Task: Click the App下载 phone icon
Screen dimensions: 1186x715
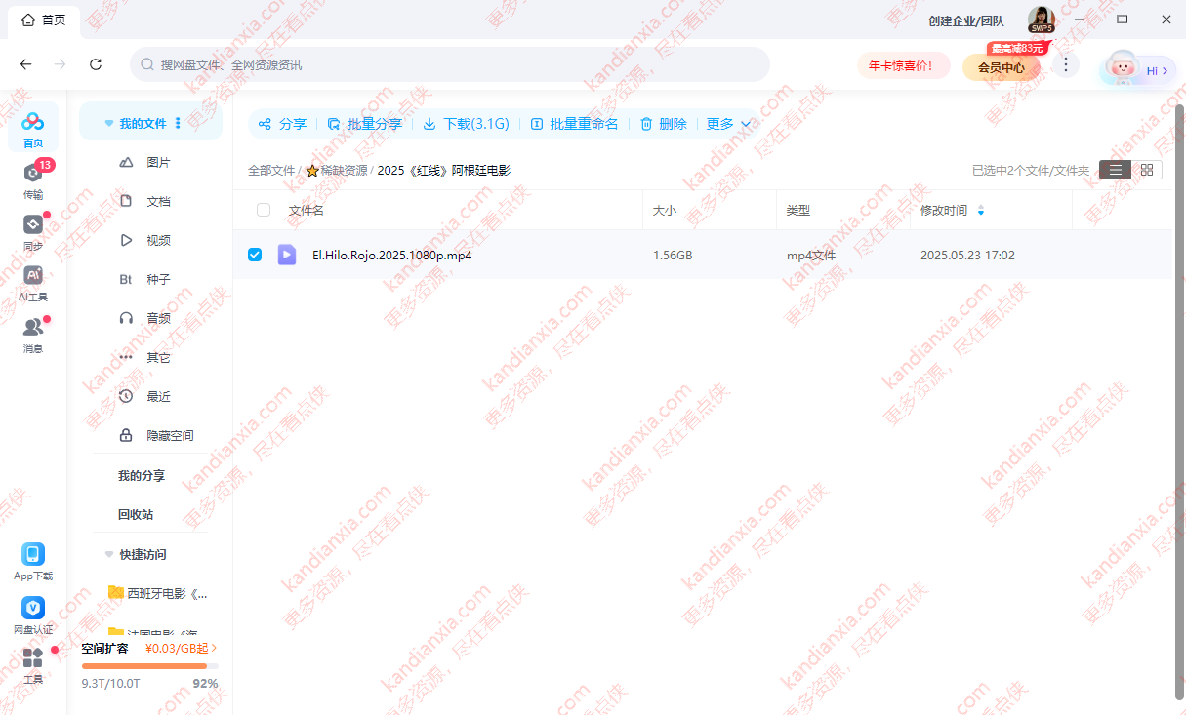Action: click(x=33, y=555)
